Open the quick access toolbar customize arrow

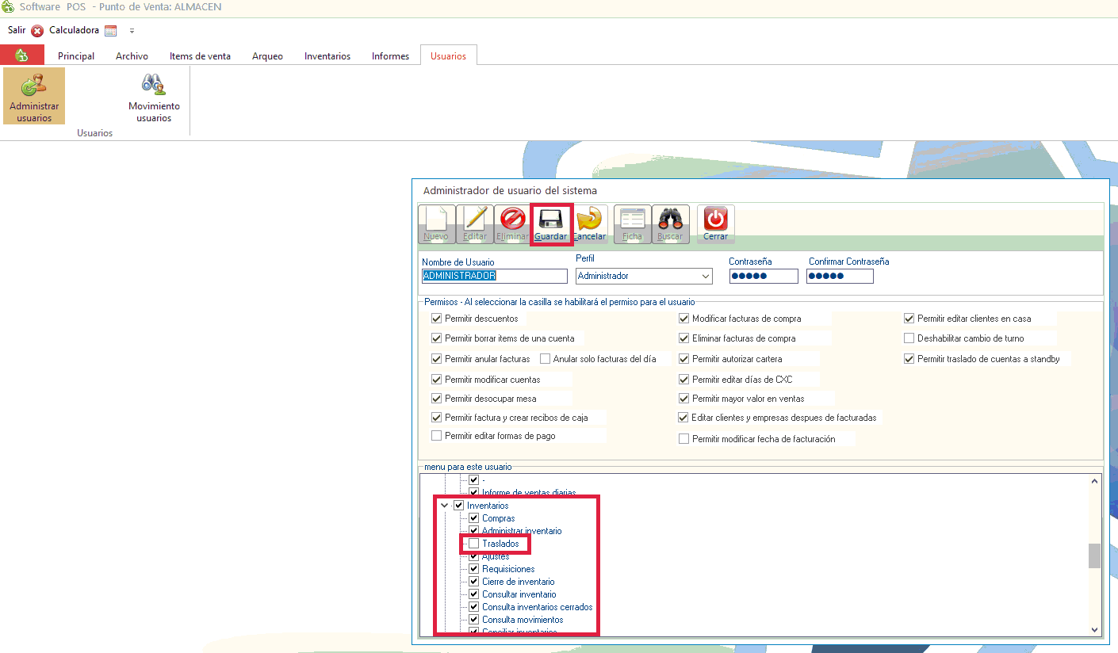[x=132, y=31]
